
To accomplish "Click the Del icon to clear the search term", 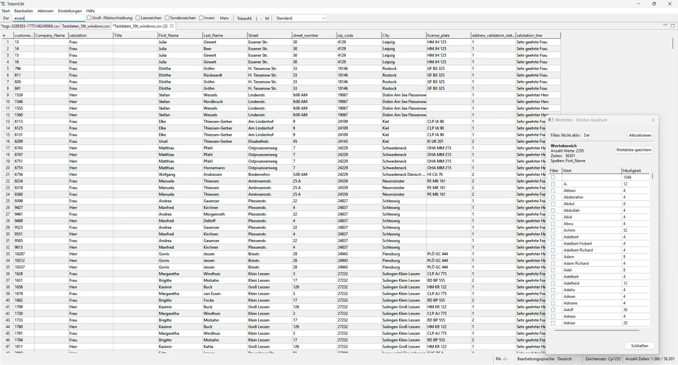I will (x=6, y=18).
